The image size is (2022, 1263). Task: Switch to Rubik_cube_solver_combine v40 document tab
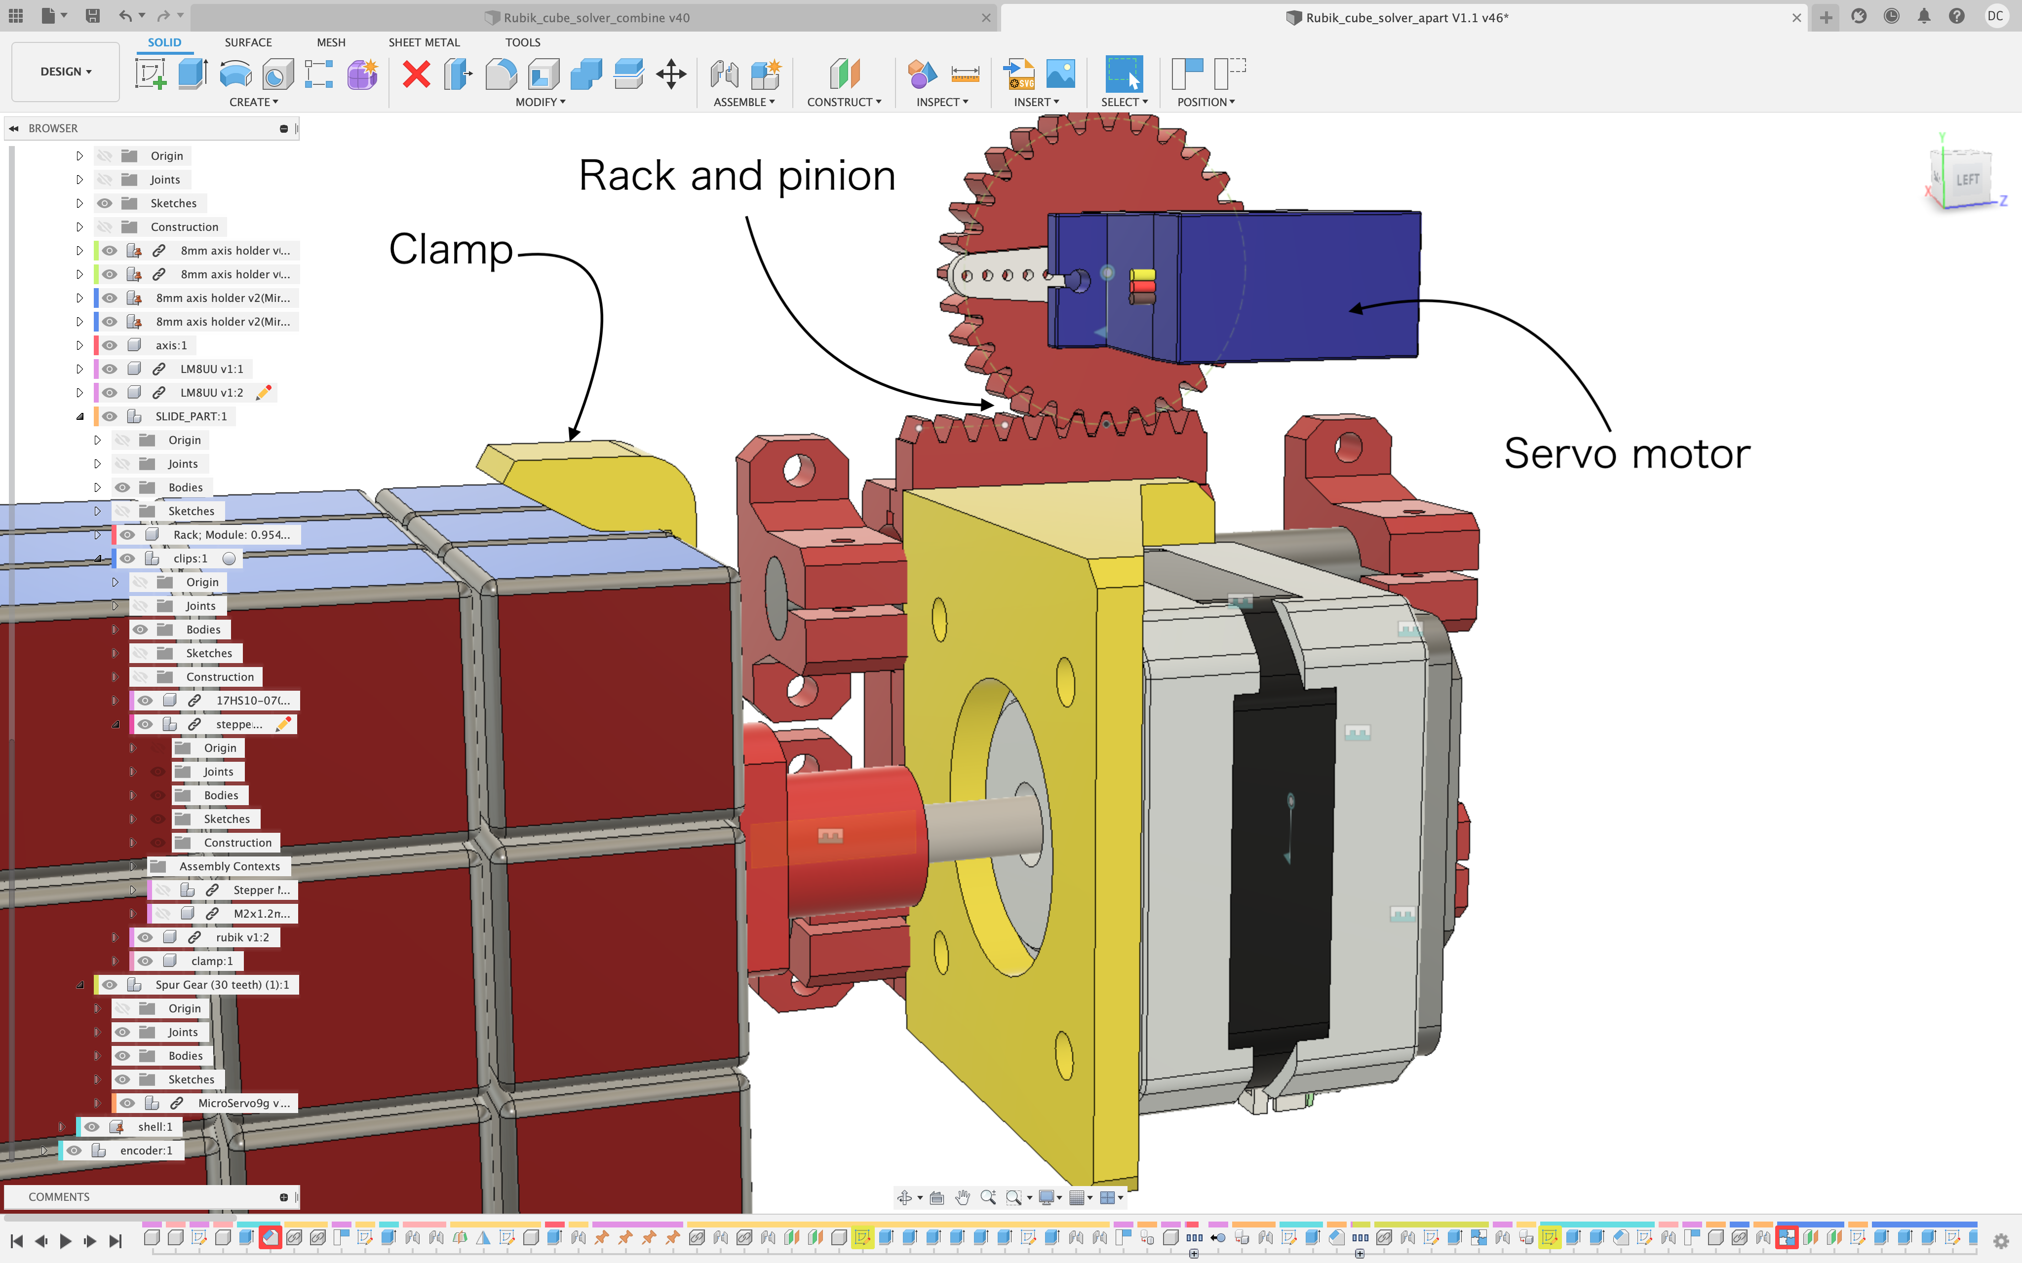tap(595, 18)
